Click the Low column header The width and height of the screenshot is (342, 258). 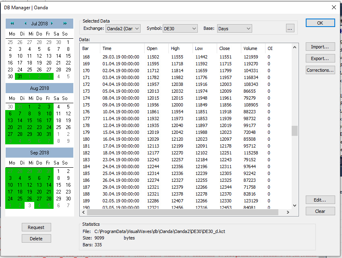tap(205, 48)
